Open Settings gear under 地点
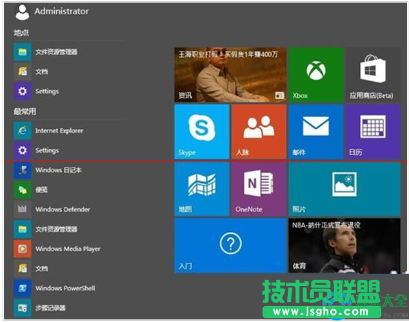Image resolution: width=409 pixels, height=322 pixels. pos(36,91)
